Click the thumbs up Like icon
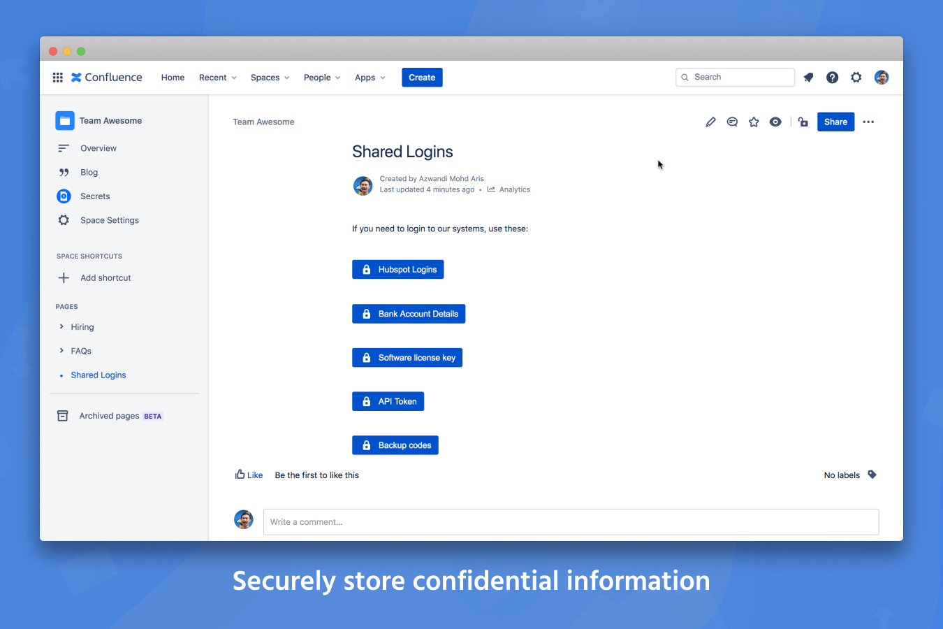 tap(240, 474)
